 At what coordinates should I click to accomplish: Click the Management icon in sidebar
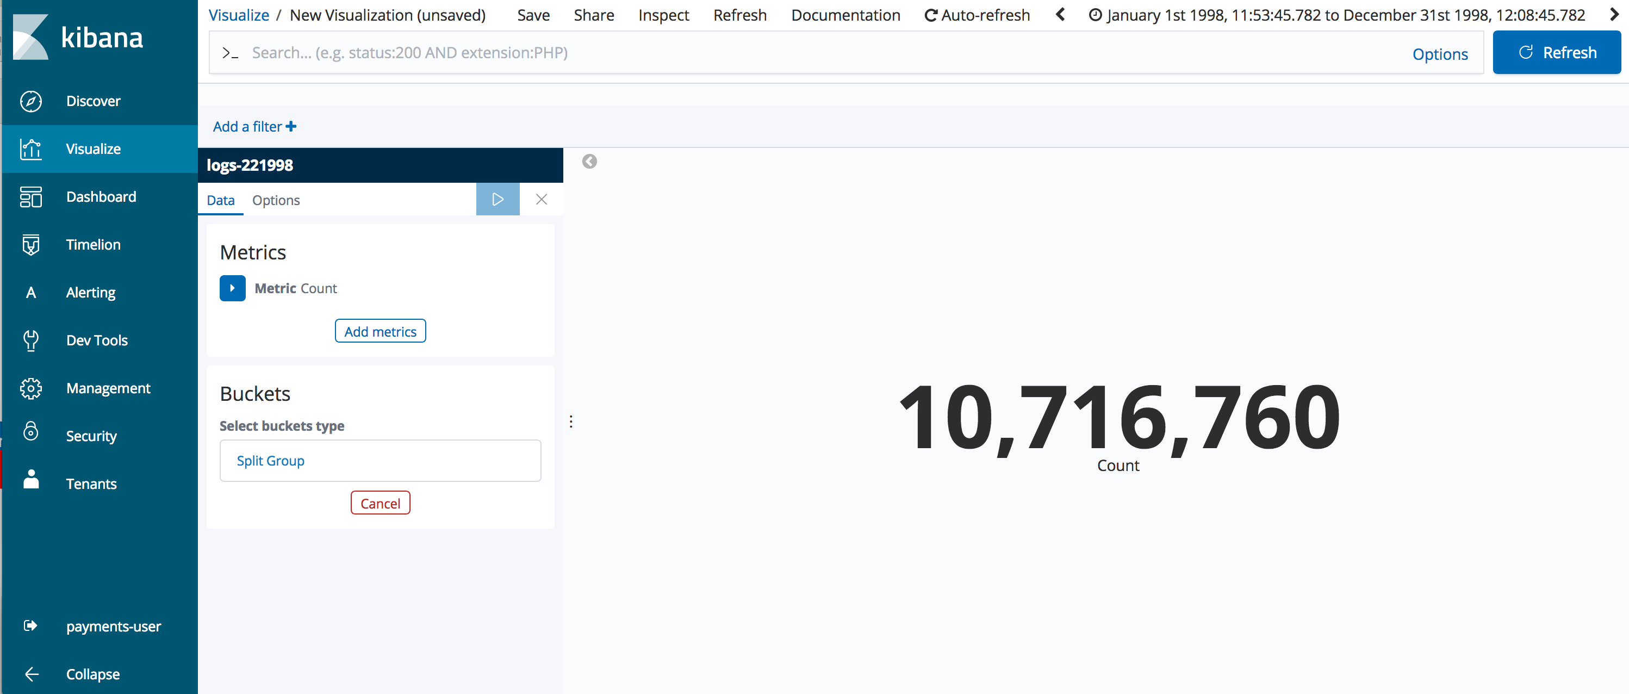(30, 387)
